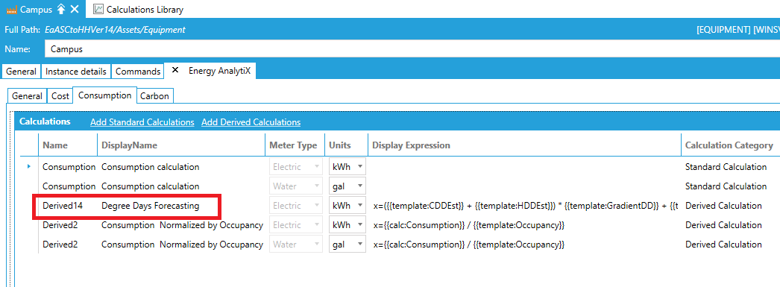The height and width of the screenshot is (287, 780).
Task: Click Add Standard Calculations link
Action: coord(142,122)
